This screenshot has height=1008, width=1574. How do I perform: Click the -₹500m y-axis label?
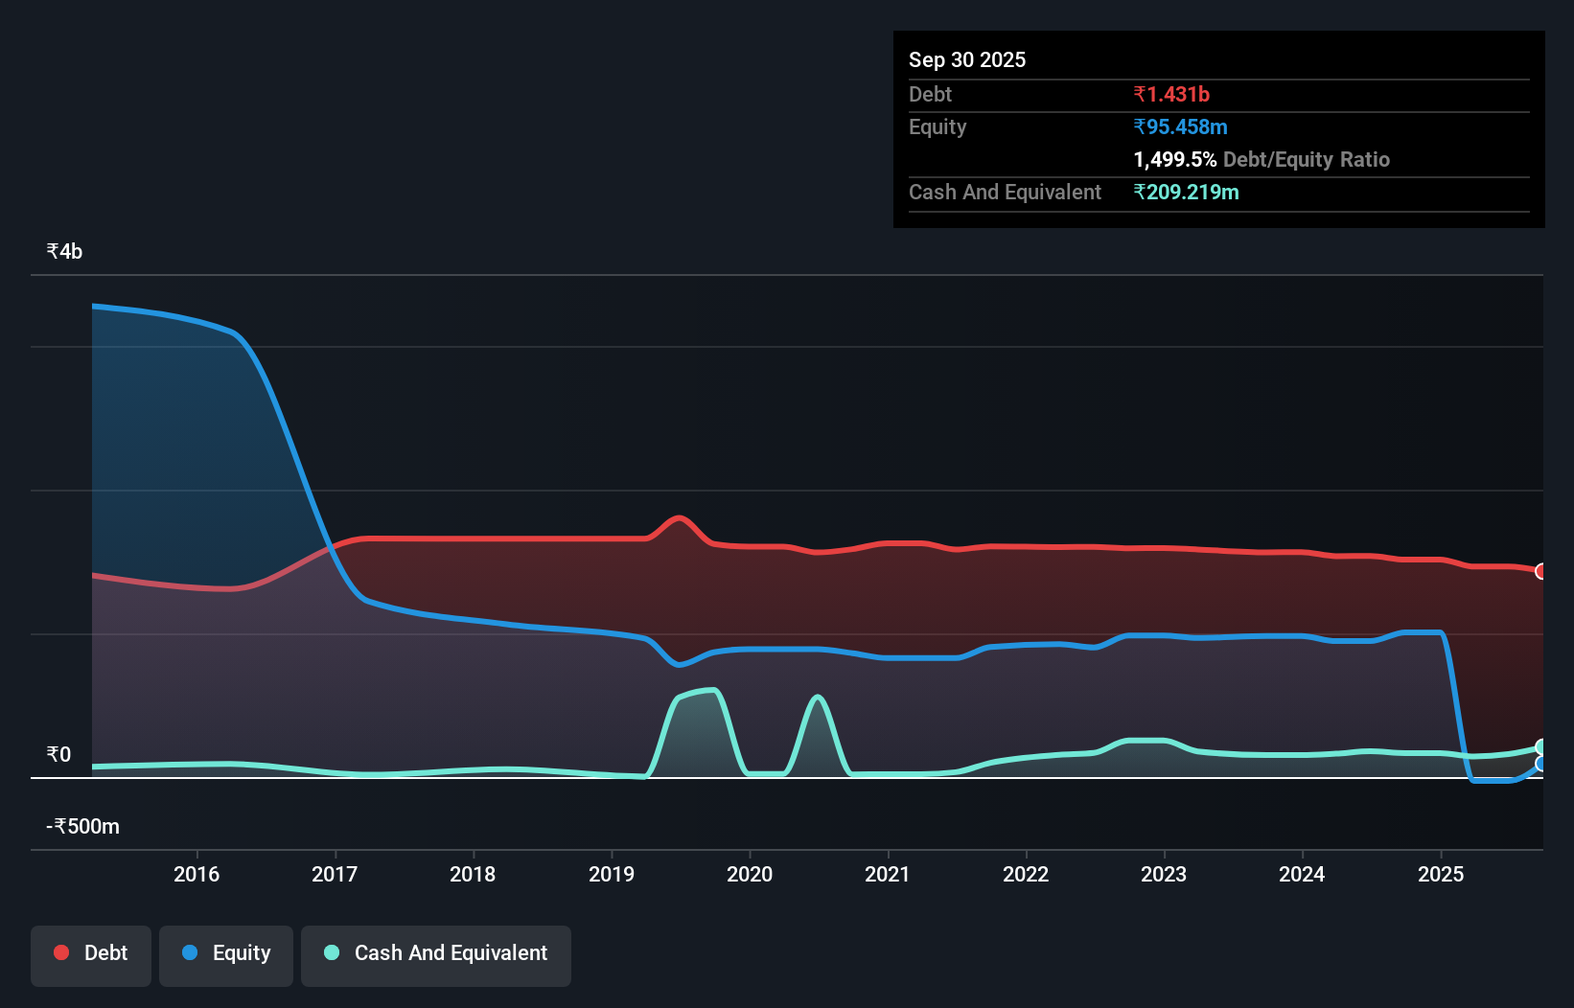pyautogui.click(x=83, y=826)
